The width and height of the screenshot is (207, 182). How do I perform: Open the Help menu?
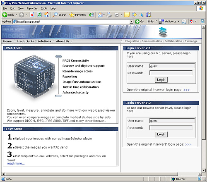tap(53, 9)
